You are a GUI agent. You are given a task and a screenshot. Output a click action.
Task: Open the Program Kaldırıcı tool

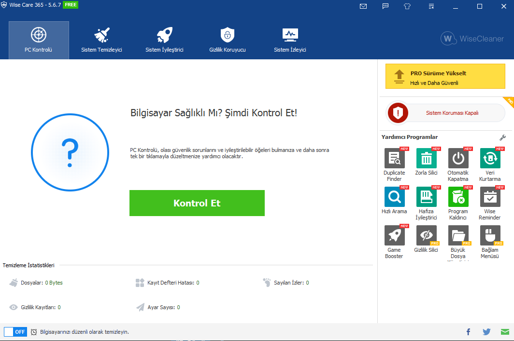458,204
